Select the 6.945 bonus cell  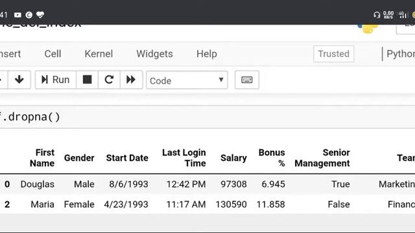274,184
